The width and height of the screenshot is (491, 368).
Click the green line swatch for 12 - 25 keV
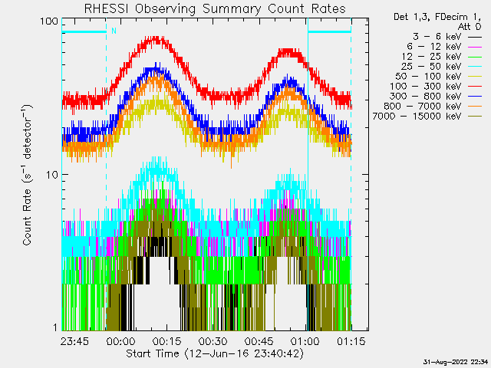click(474, 57)
